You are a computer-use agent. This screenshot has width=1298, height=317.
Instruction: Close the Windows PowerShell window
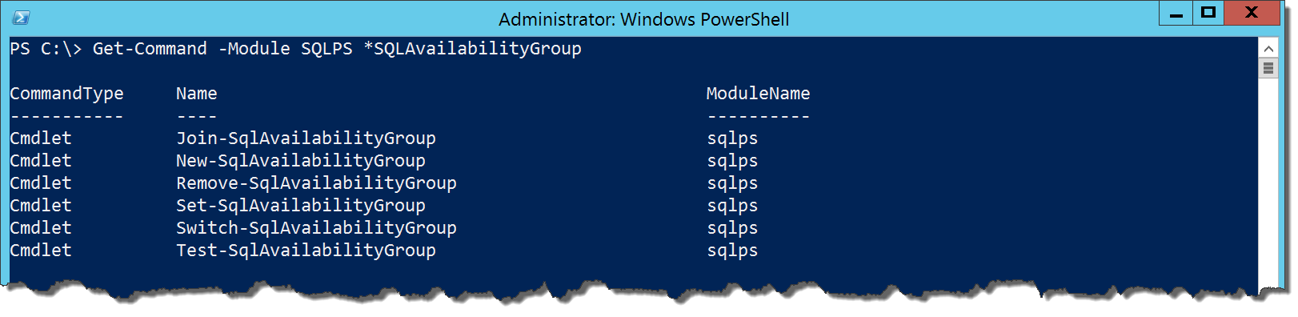click(1252, 13)
